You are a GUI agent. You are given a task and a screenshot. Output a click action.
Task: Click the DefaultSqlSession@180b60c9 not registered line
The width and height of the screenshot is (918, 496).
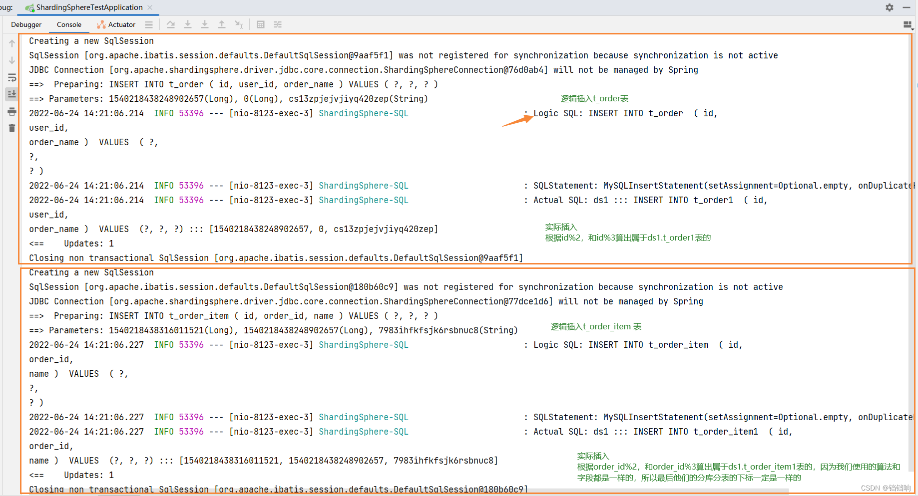coord(406,287)
